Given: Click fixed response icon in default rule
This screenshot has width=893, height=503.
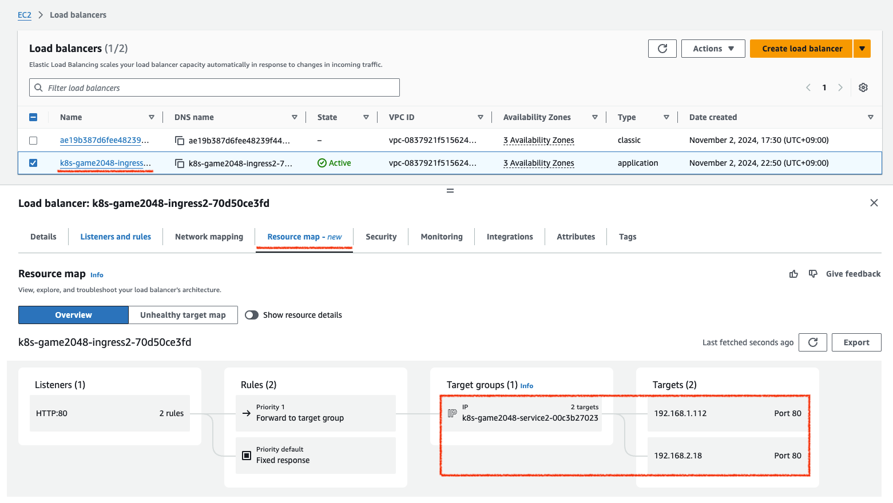Looking at the screenshot, I should coord(247,456).
